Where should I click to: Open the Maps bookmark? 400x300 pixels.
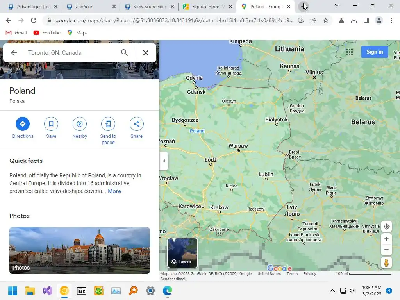pyautogui.click(x=77, y=33)
